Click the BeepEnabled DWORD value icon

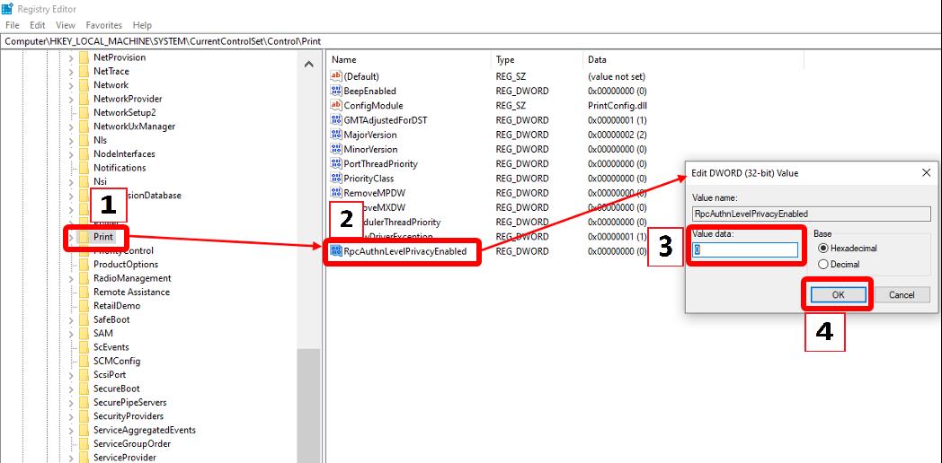pyautogui.click(x=336, y=92)
